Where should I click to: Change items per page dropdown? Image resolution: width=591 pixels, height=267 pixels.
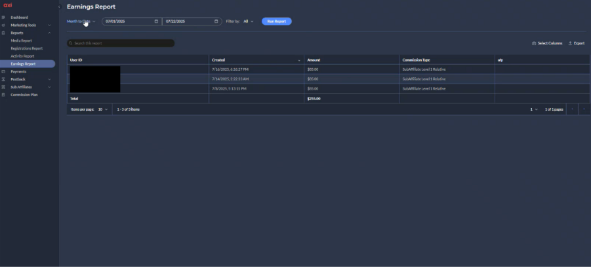[103, 109]
